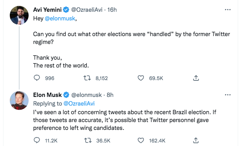Share Avi Yemini's tweet via share icon
246x146 pixels.
[196, 78]
